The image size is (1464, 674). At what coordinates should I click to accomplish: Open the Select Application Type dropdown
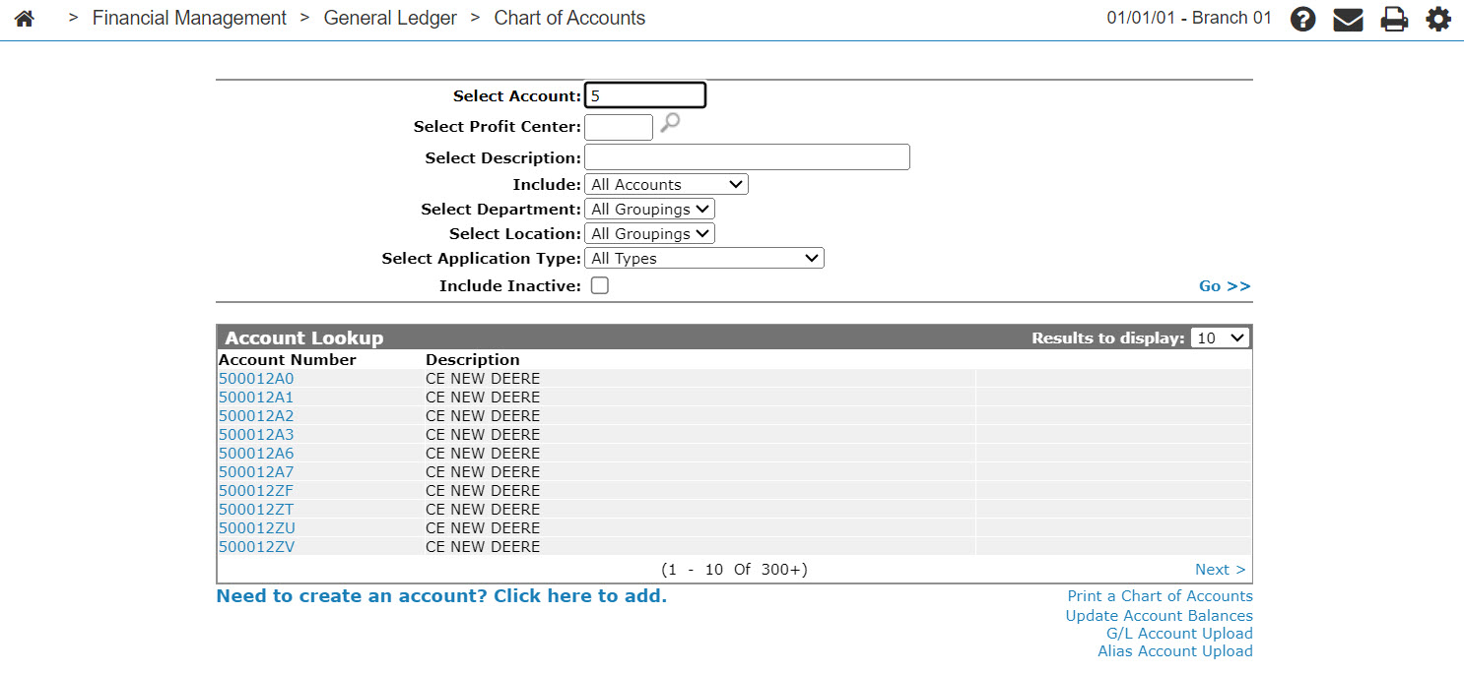[703, 258]
